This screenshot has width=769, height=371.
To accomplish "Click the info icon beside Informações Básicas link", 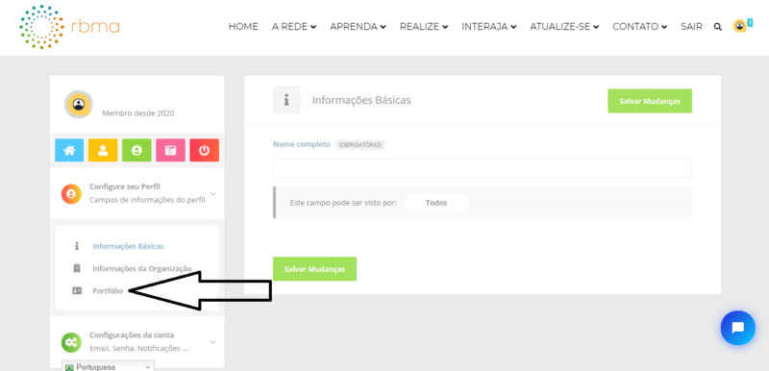I will click(77, 246).
